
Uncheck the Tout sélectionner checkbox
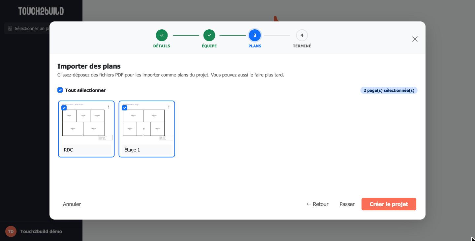point(60,90)
